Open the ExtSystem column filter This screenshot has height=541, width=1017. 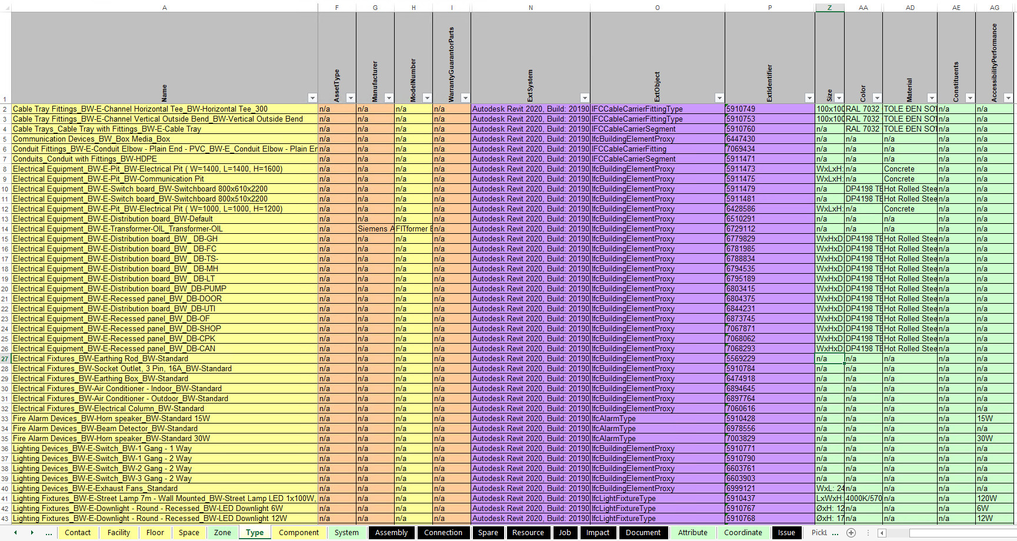click(x=585, y=98)
